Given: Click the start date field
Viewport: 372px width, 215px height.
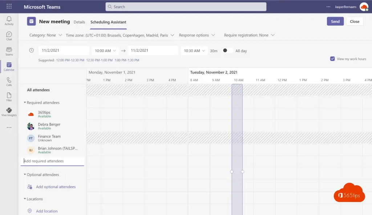Looking at the screenshot, I should pos(64,50).
